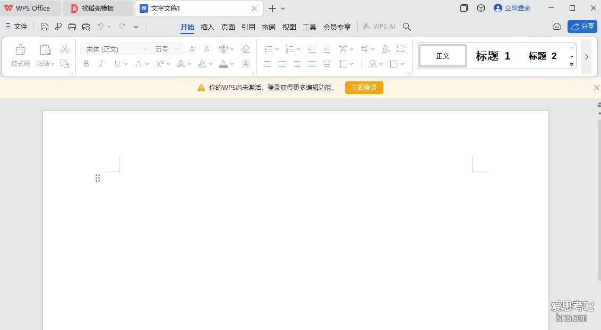Click the font color A swatch

(224, 64)
